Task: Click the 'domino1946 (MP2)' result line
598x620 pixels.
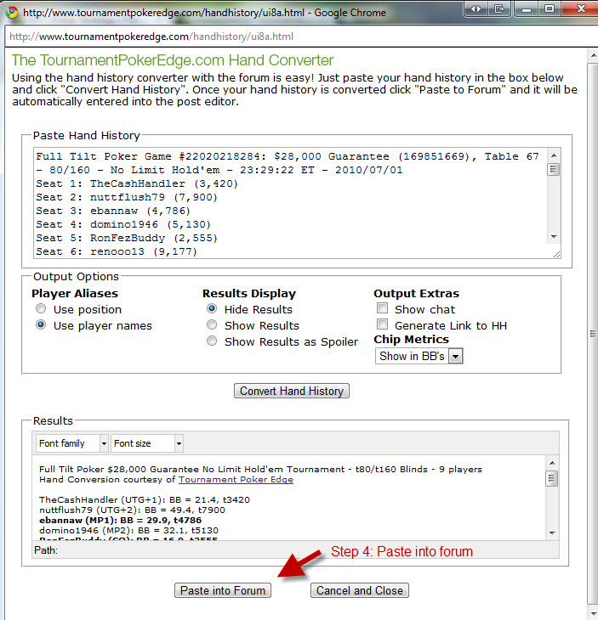Action: pyautogui.click(x=128, y=531)
